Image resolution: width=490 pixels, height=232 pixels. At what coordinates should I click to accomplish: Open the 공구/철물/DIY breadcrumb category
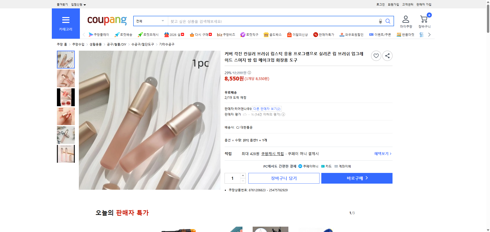pos(117,44)
